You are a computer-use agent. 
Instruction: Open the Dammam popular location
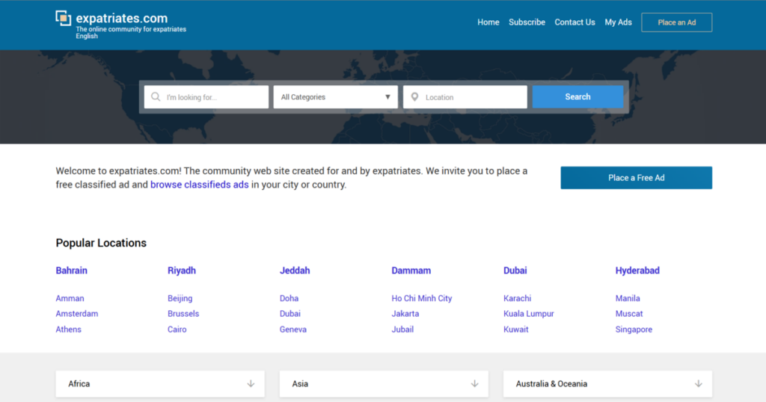coord(411,270)
